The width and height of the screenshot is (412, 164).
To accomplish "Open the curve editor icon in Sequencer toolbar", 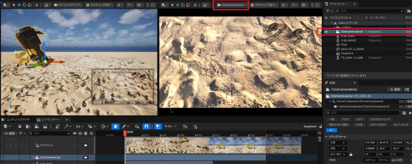I will pos(185,126).
